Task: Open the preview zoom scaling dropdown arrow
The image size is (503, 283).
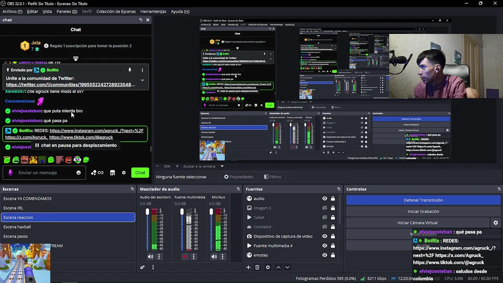Action: click(x=222, y=166)
